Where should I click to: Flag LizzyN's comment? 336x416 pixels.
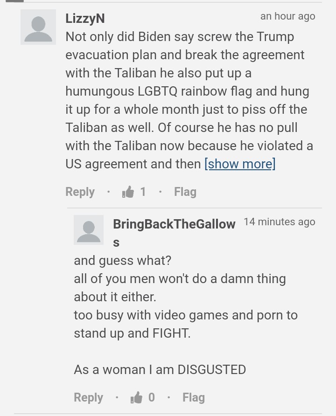coord(185,192)
